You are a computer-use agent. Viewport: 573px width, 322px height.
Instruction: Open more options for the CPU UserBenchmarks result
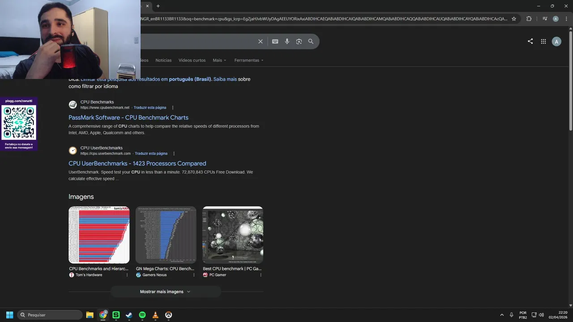click(x=174, y=154)
